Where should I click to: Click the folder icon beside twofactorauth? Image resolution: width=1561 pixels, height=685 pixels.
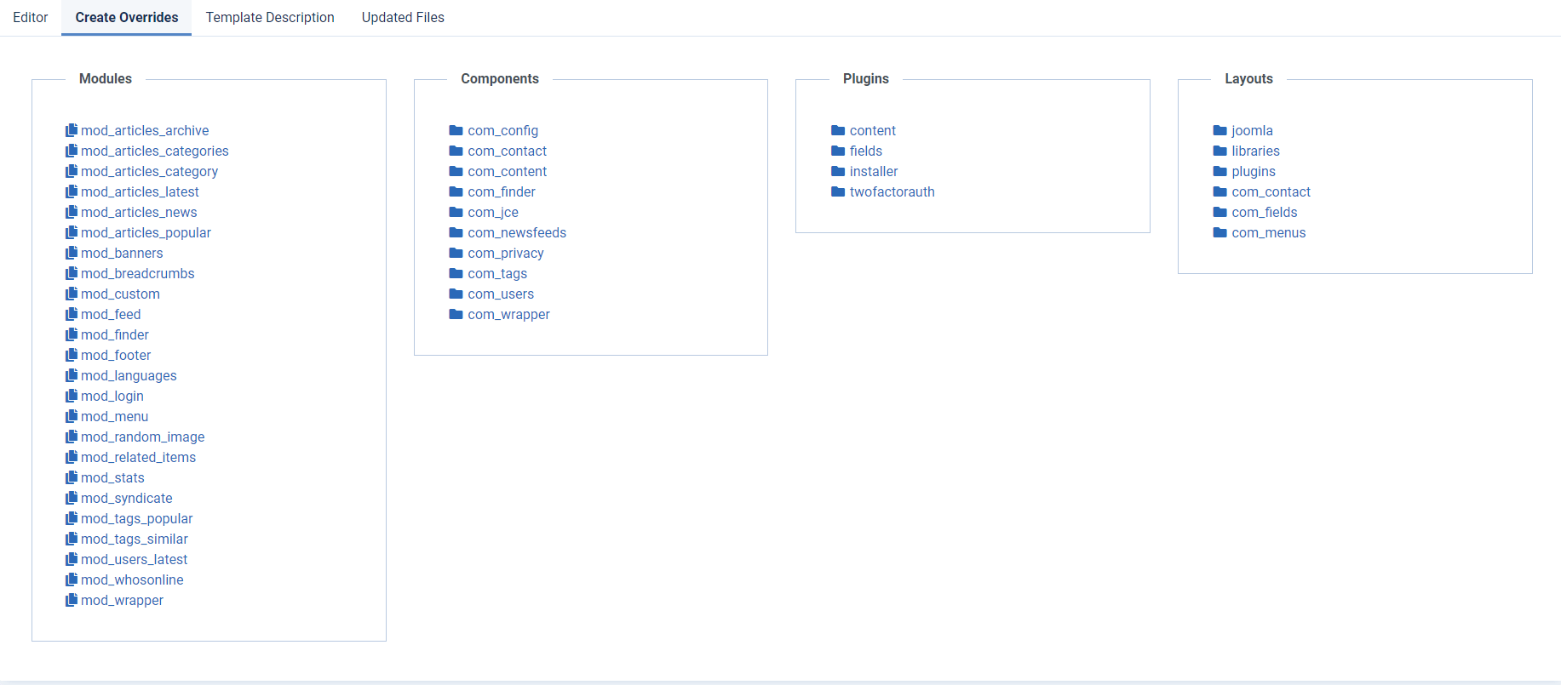[838, 191]
